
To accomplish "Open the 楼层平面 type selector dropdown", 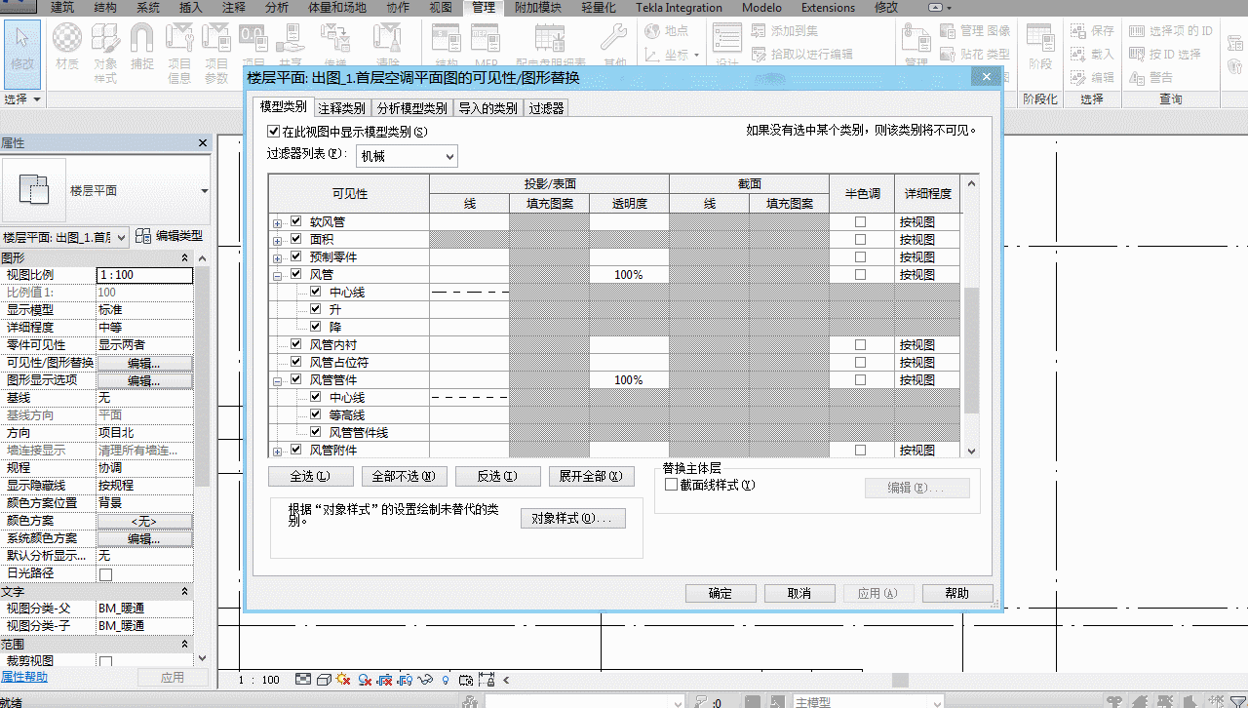I will tap(204, 191).
